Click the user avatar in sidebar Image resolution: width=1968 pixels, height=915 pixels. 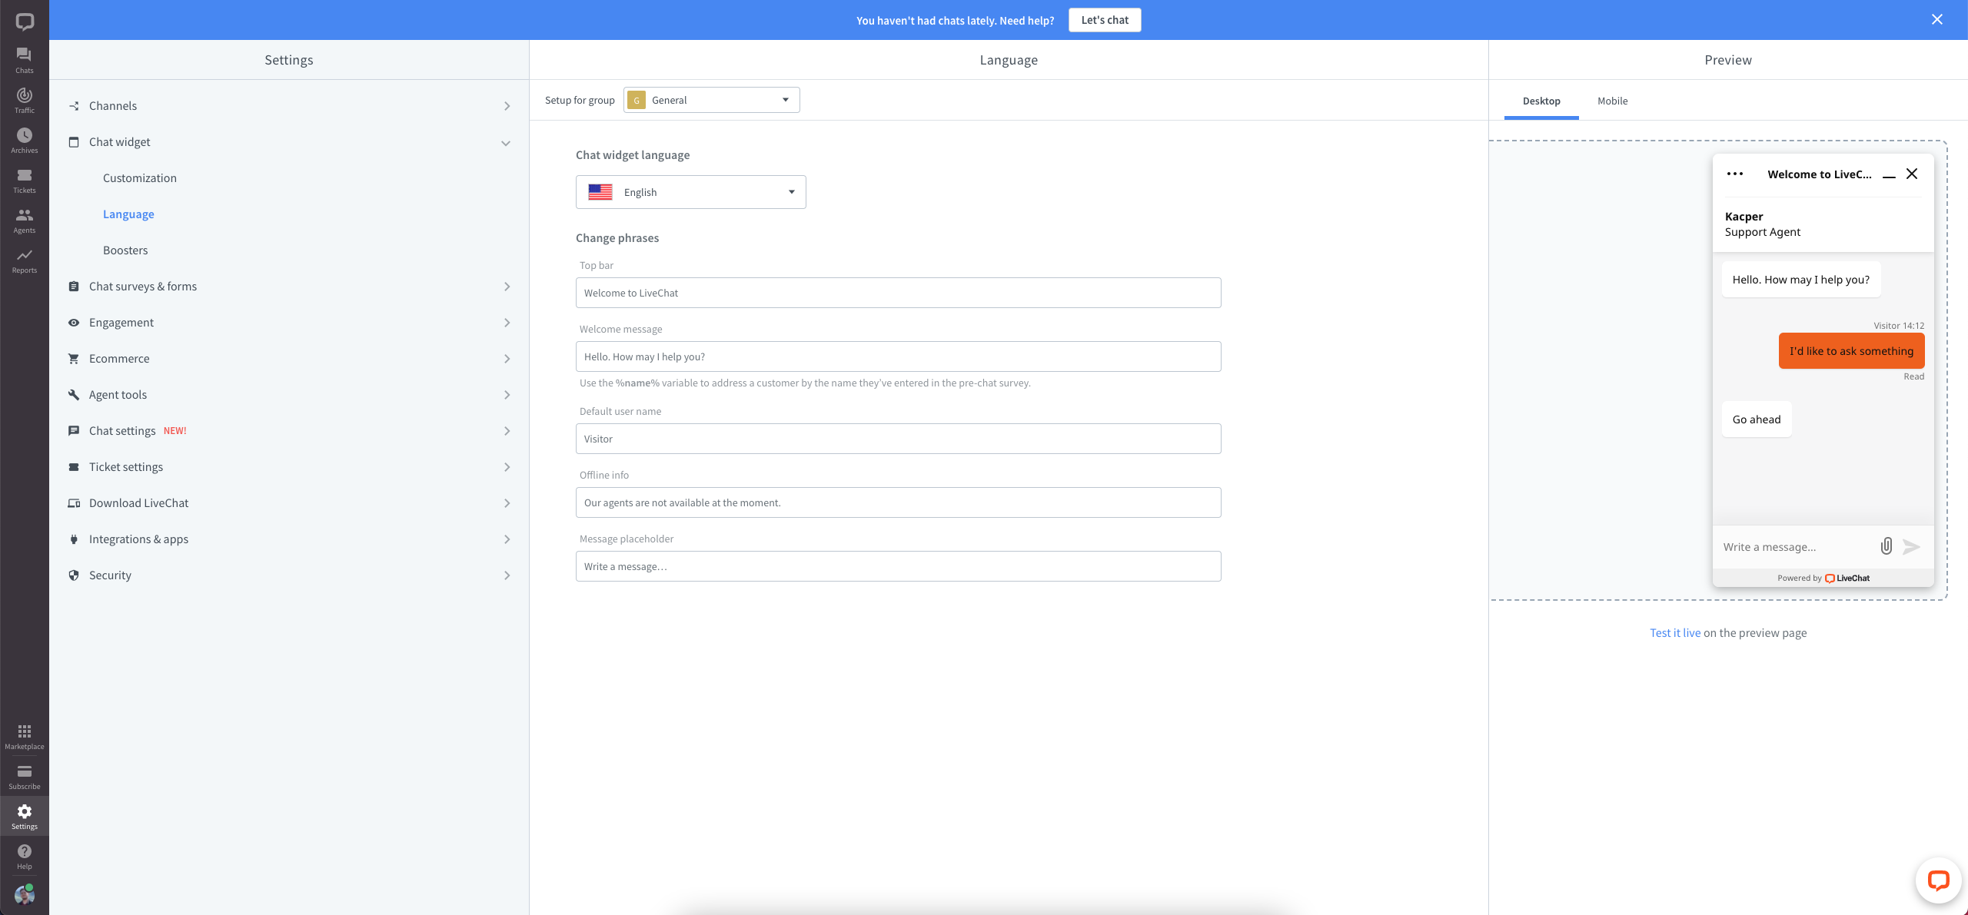pos(25,895)
